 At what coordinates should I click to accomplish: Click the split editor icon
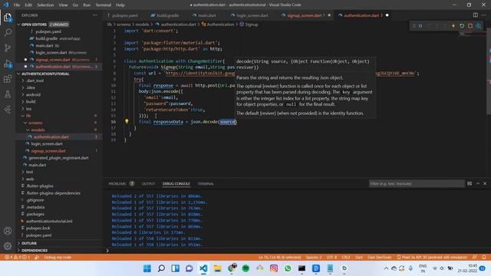click(x=476, y=15)
